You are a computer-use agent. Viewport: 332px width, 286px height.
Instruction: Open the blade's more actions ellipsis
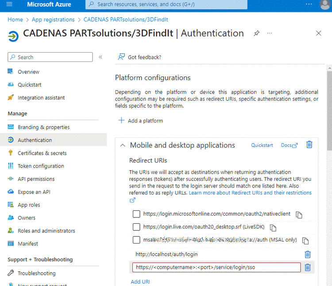(x=270, y=33)
